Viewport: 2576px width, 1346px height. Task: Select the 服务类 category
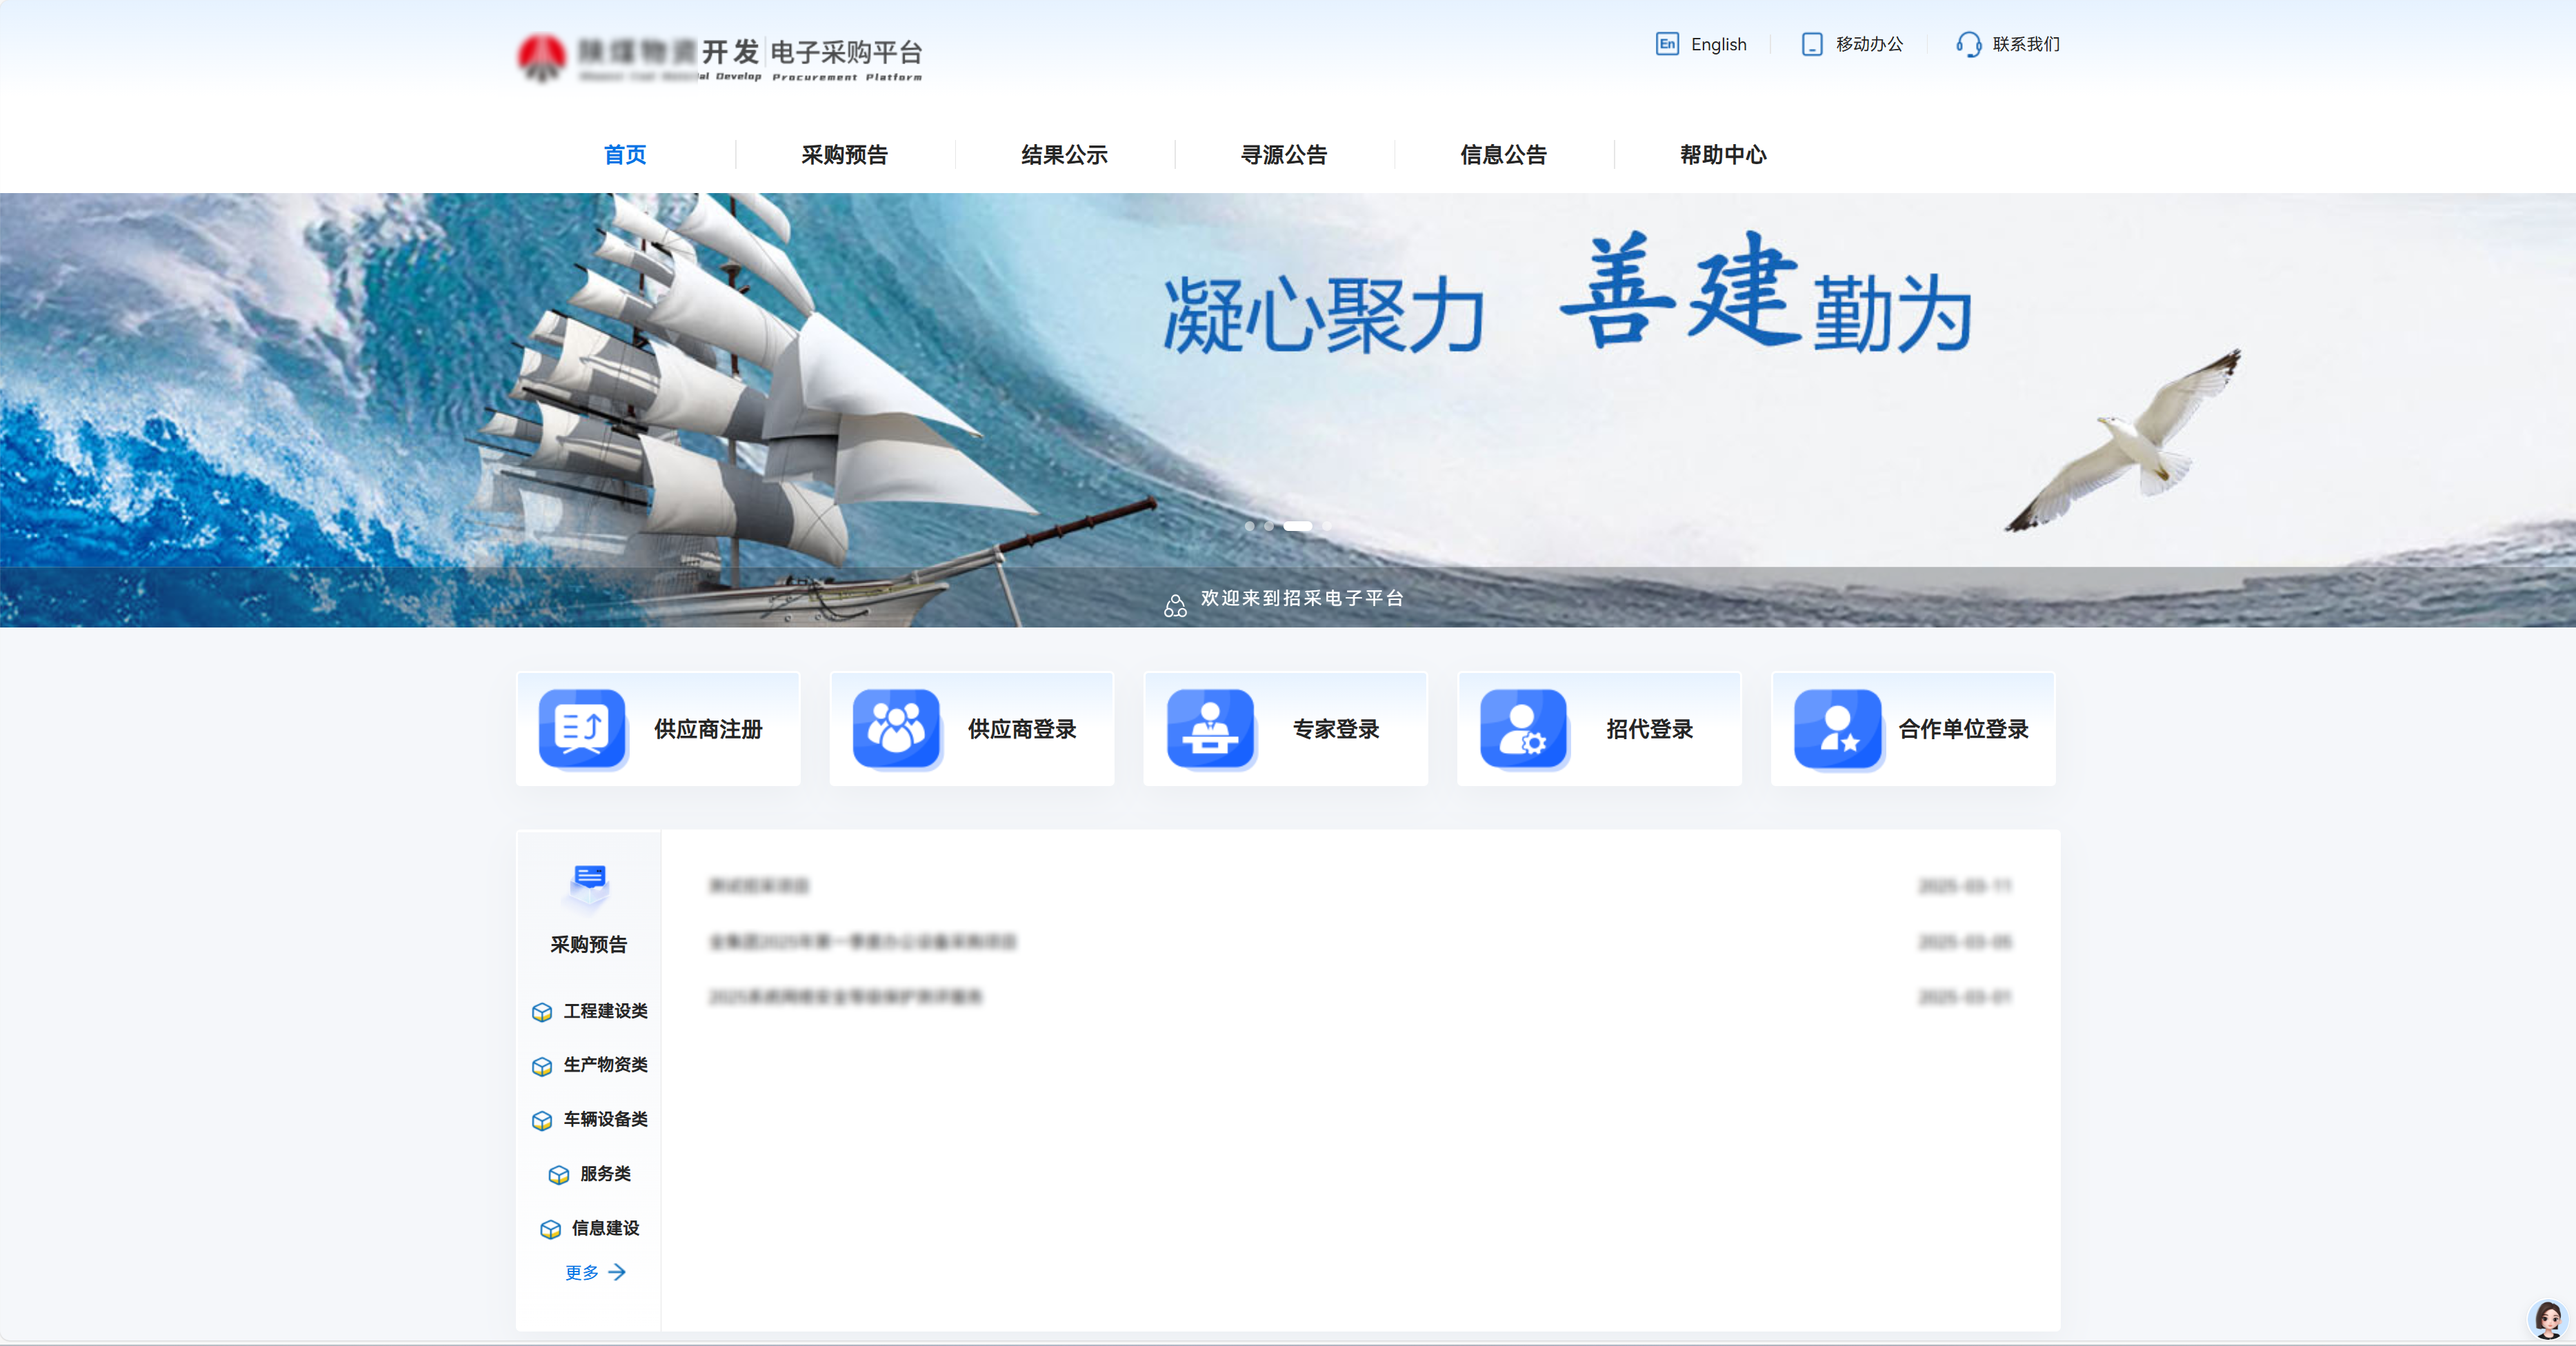(x=605, y=1174)
